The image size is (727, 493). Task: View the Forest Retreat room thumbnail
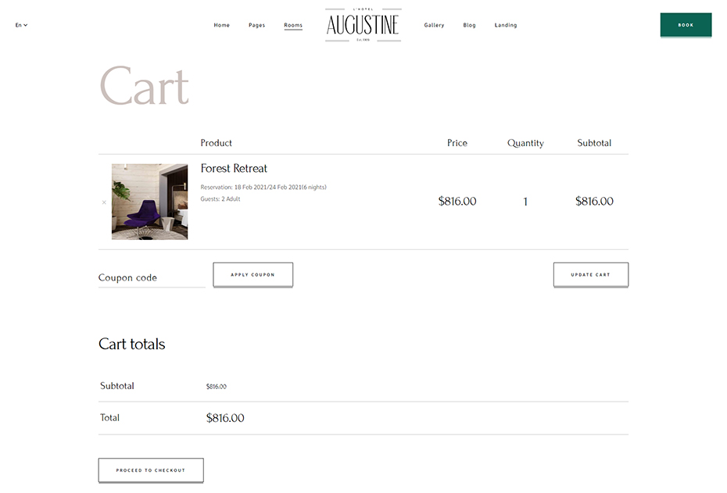click(149, 202)
